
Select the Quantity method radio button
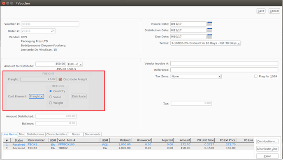tap(51, 91)
